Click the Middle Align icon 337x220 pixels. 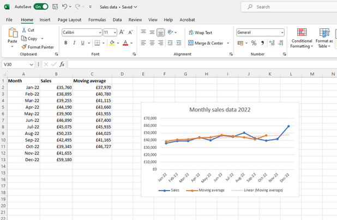[152, 32]
